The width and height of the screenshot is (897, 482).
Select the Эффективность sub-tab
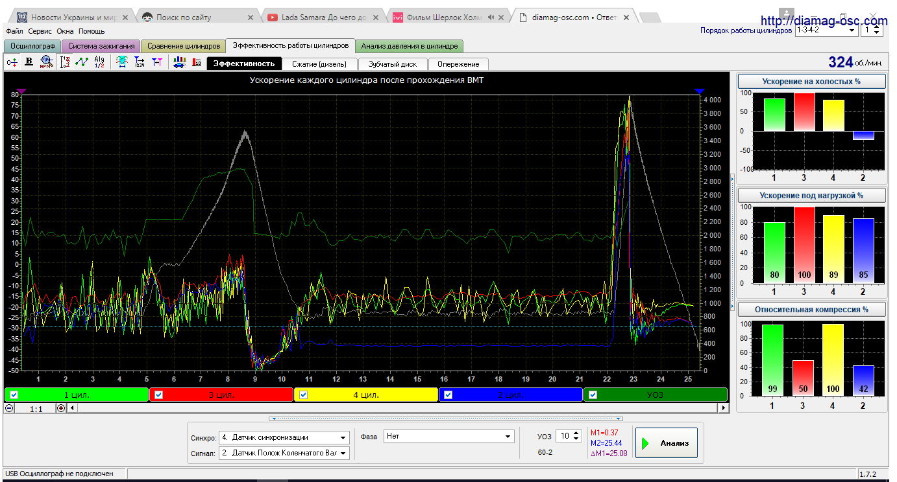245,63
